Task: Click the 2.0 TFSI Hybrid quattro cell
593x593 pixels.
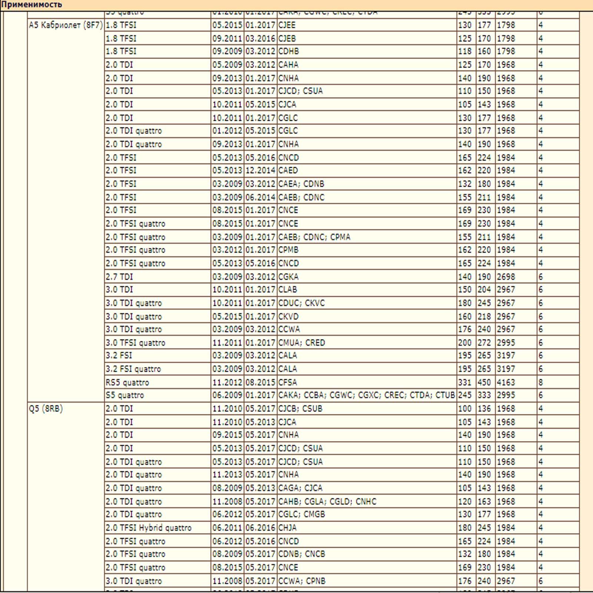Action: point(149,528)
